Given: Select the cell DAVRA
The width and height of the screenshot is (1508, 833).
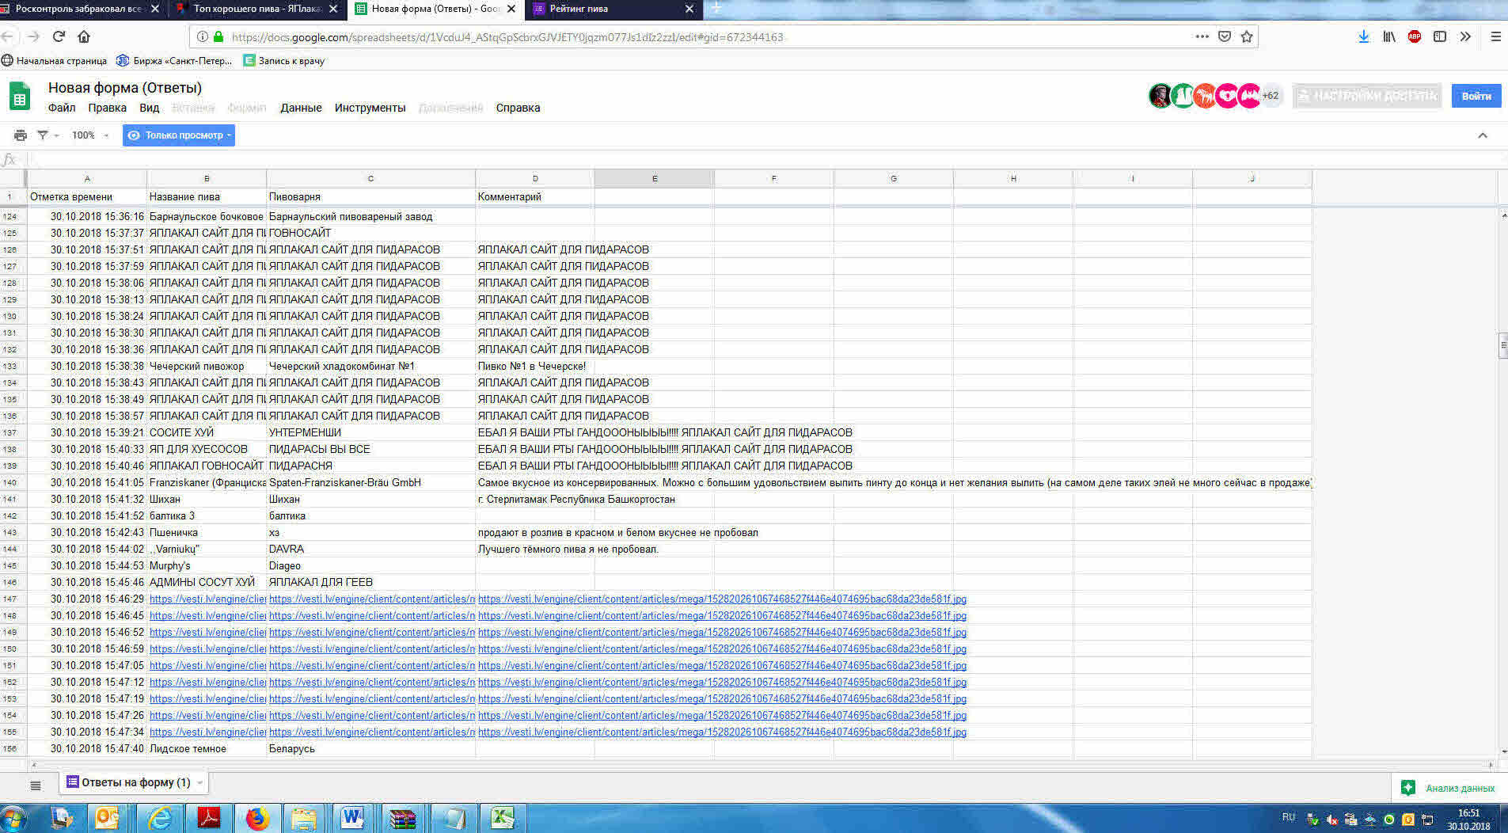Looking at the screenshot, I should (x=370, y=550).
